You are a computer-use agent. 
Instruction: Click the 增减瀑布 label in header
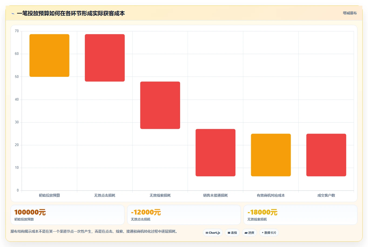350,13
